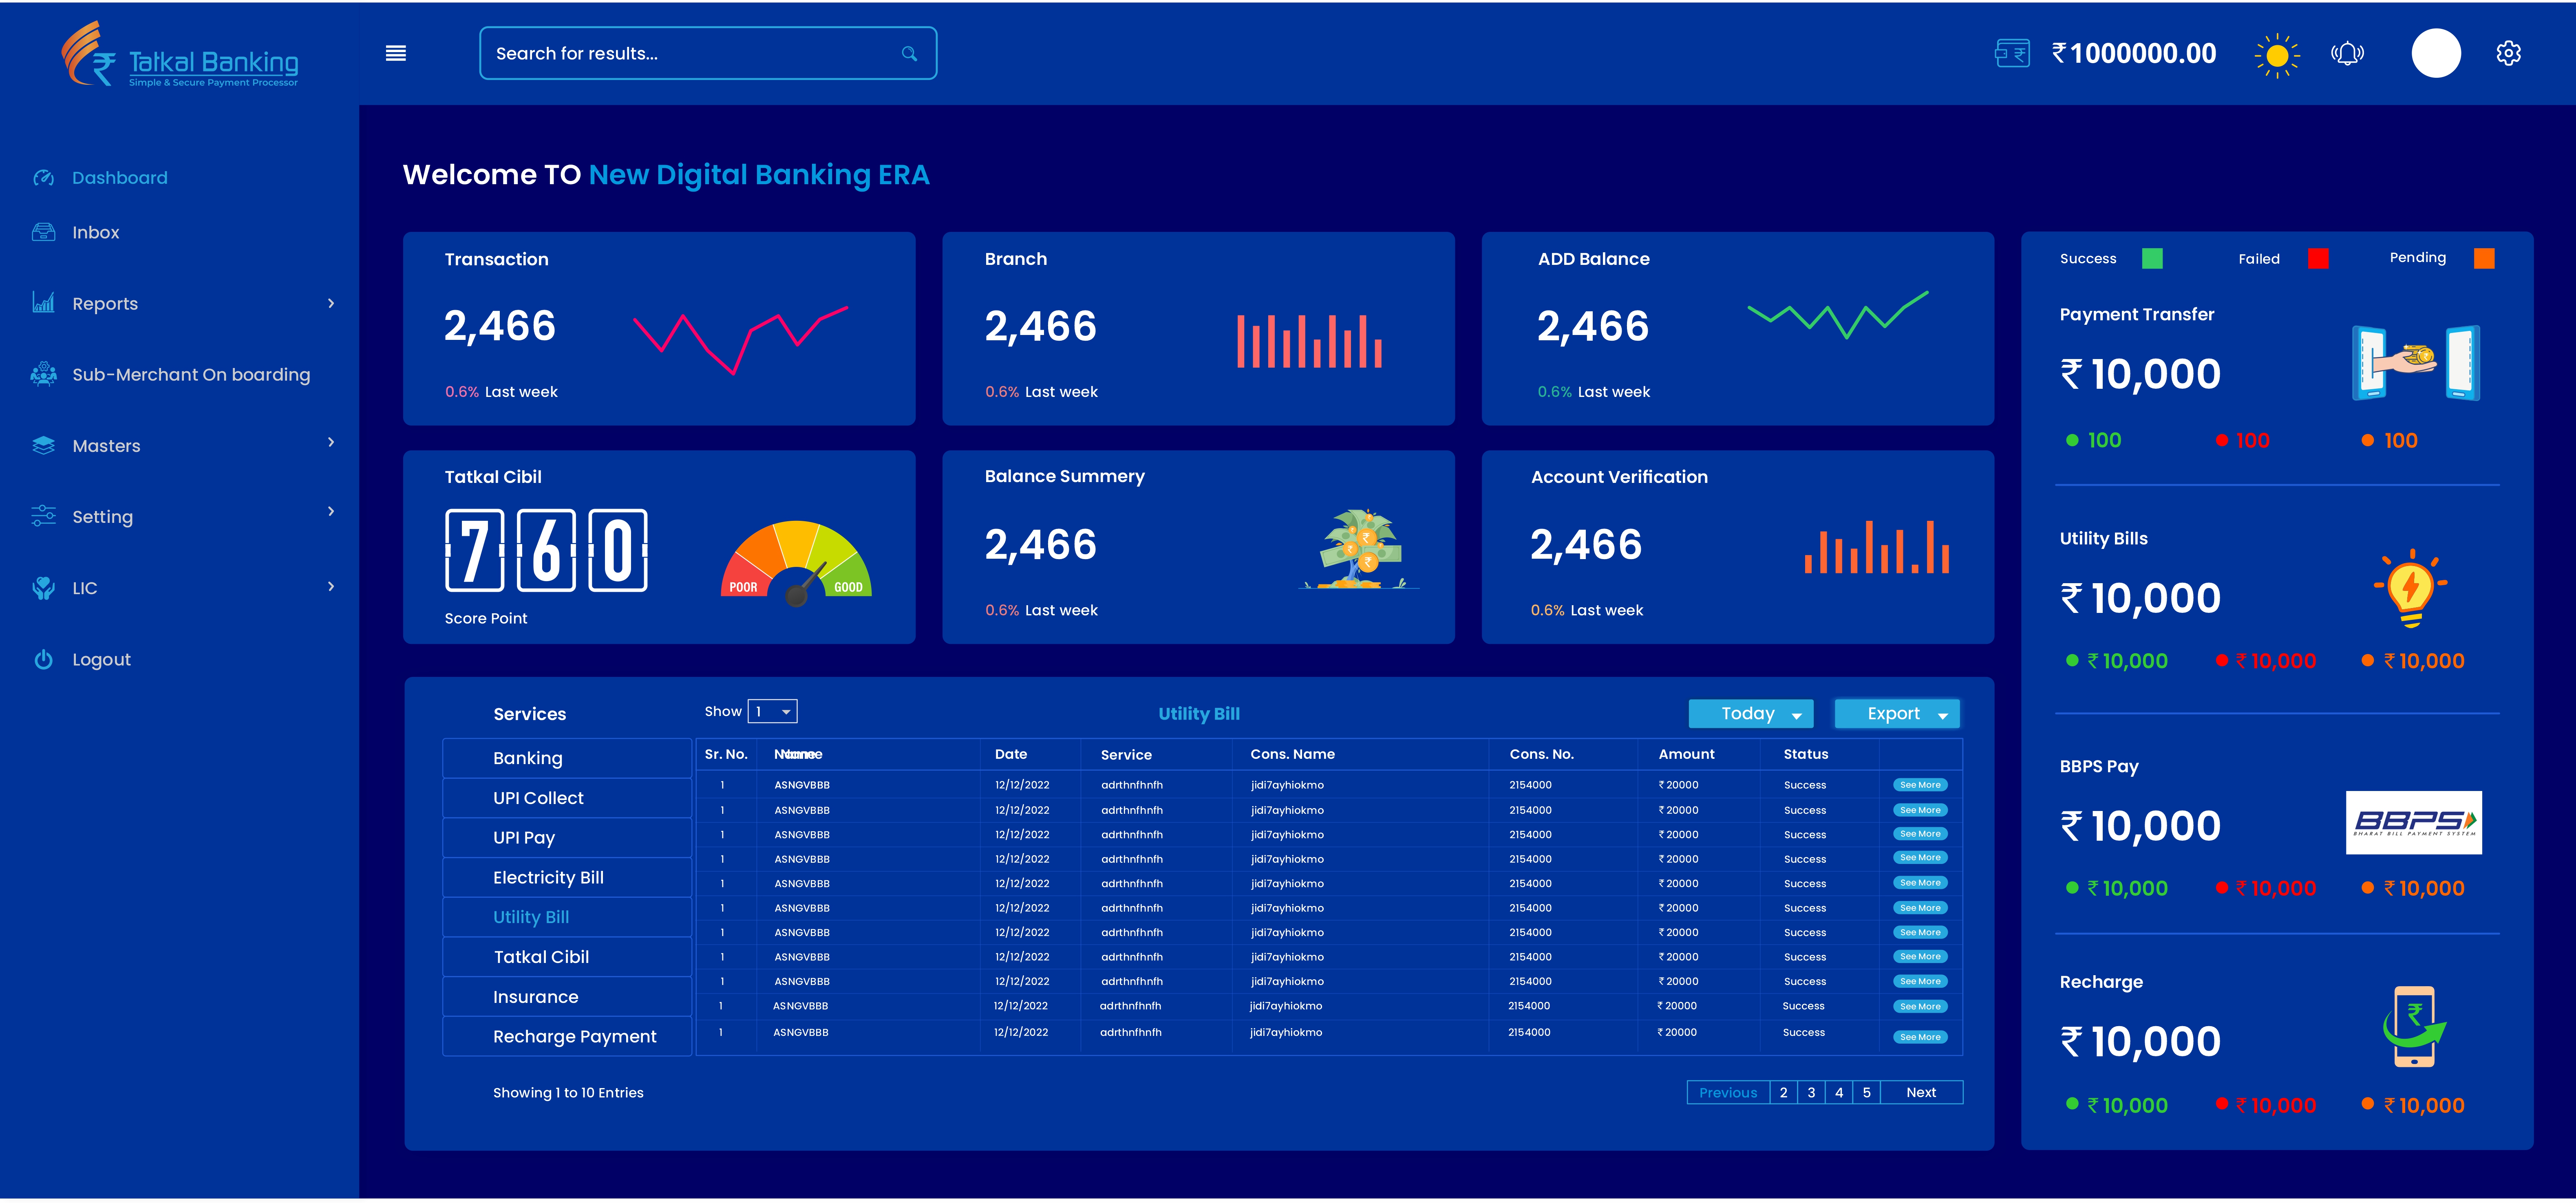Click the notification bell icon
This screenshot has width=2576, height=1203.
coord(2347,53)
